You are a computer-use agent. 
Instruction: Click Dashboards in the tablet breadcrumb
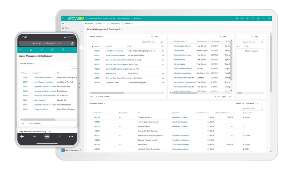click(137, 18)
